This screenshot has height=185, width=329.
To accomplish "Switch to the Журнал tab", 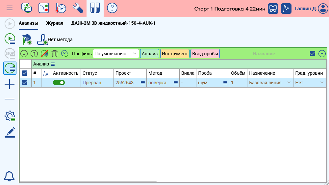I will pyautogui.click(x=55, y=23).
